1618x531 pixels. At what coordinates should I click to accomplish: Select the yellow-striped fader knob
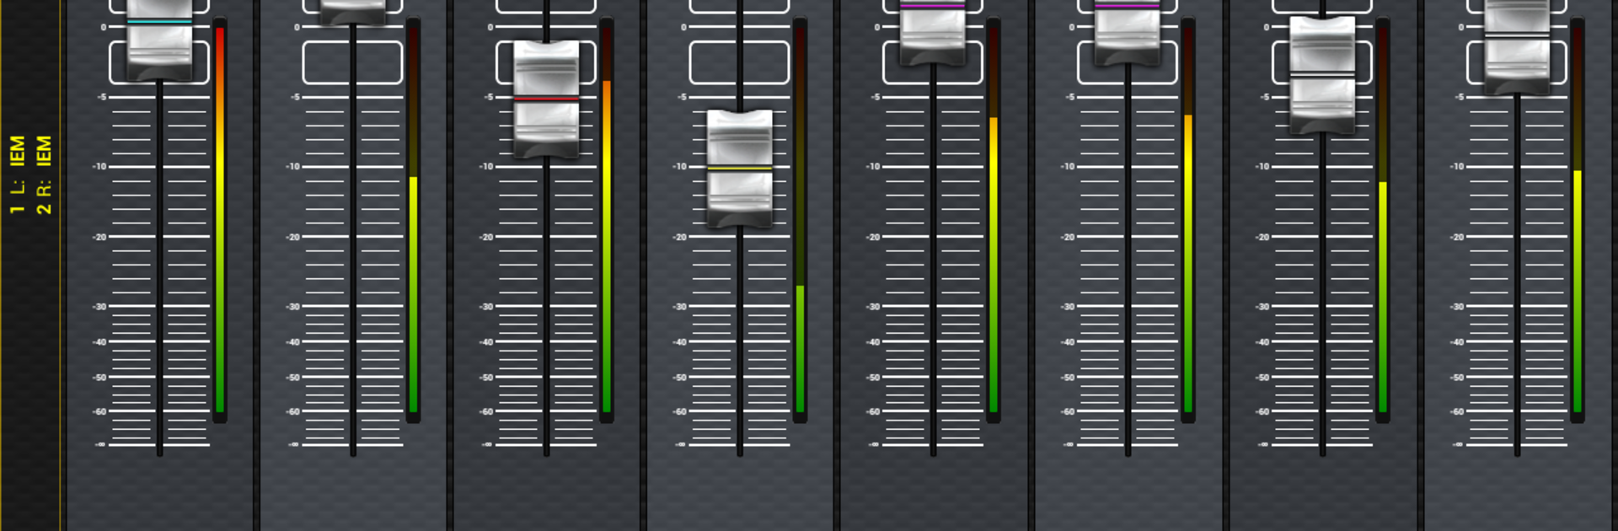click(739, 169)
